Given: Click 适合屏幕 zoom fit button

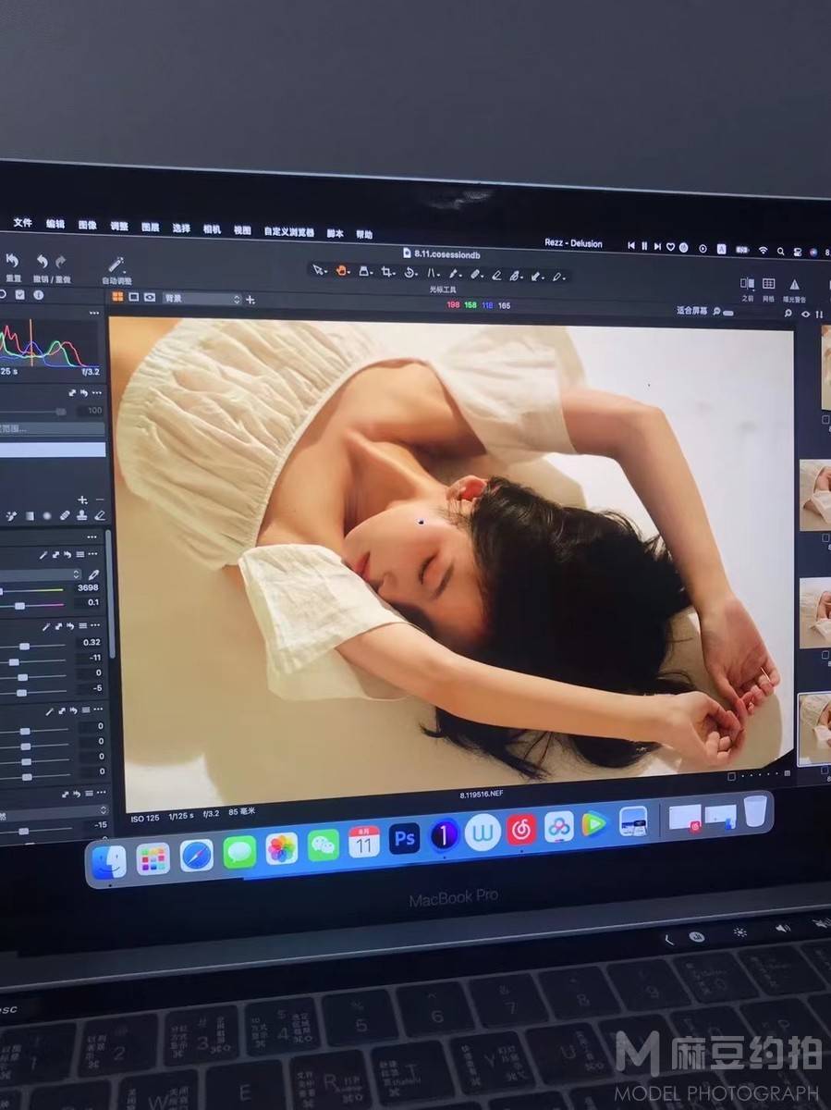Looking at the screenshot, I should 692,311.
